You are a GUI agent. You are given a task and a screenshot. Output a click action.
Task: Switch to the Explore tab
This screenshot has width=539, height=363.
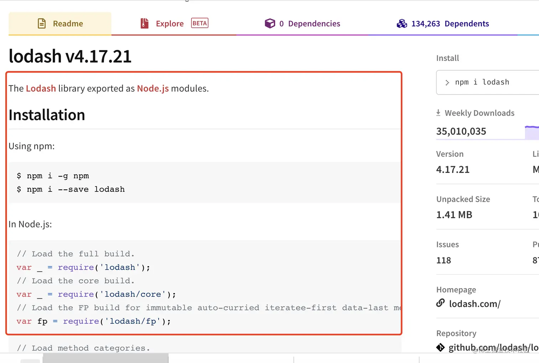[x=170, y=24]
